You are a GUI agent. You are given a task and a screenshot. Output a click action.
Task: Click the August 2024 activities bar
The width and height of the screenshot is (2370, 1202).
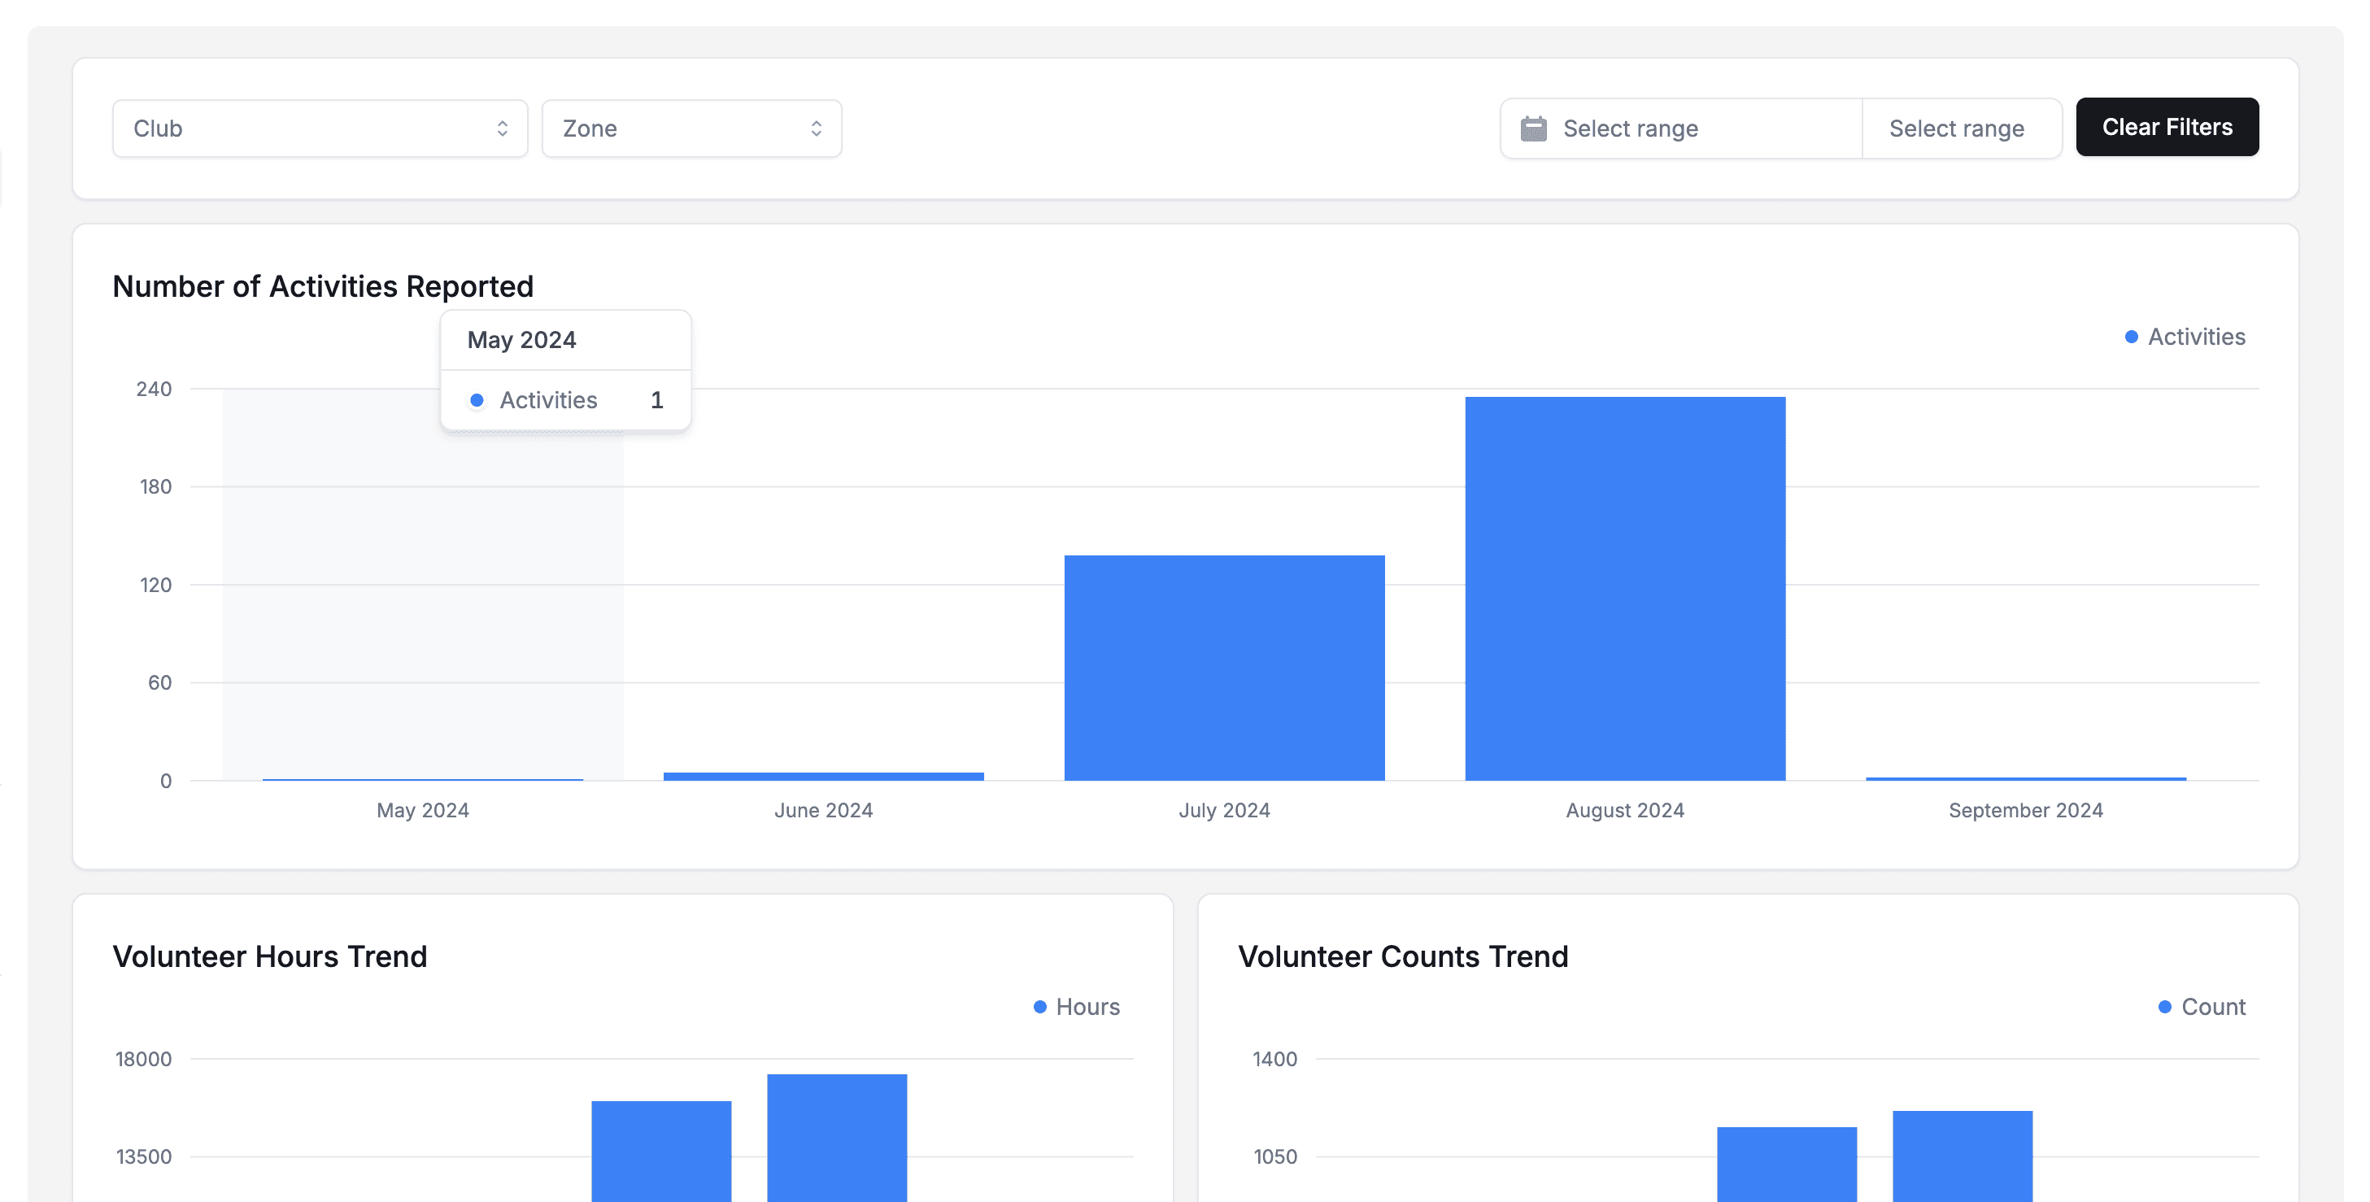[x=1624, y=589]
